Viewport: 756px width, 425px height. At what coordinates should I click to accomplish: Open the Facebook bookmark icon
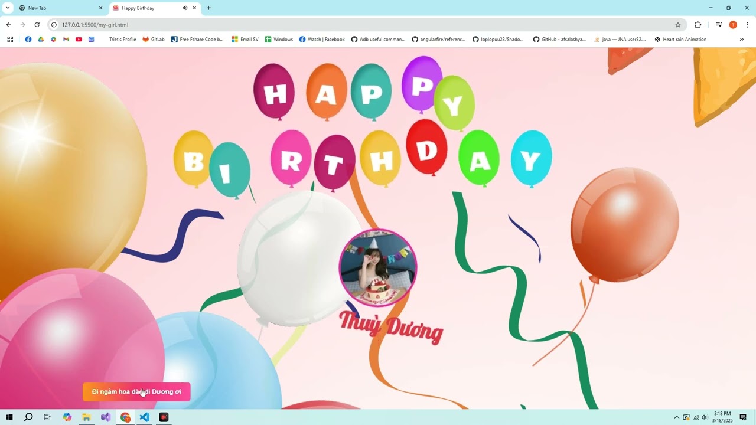(28, 40)
